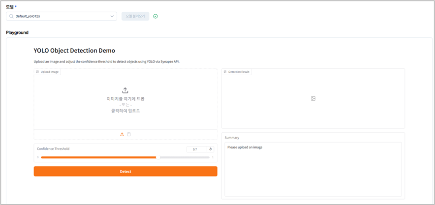Select the clipboard paste source icon
The image size is (435, 205).
click(x=129, y=134)
